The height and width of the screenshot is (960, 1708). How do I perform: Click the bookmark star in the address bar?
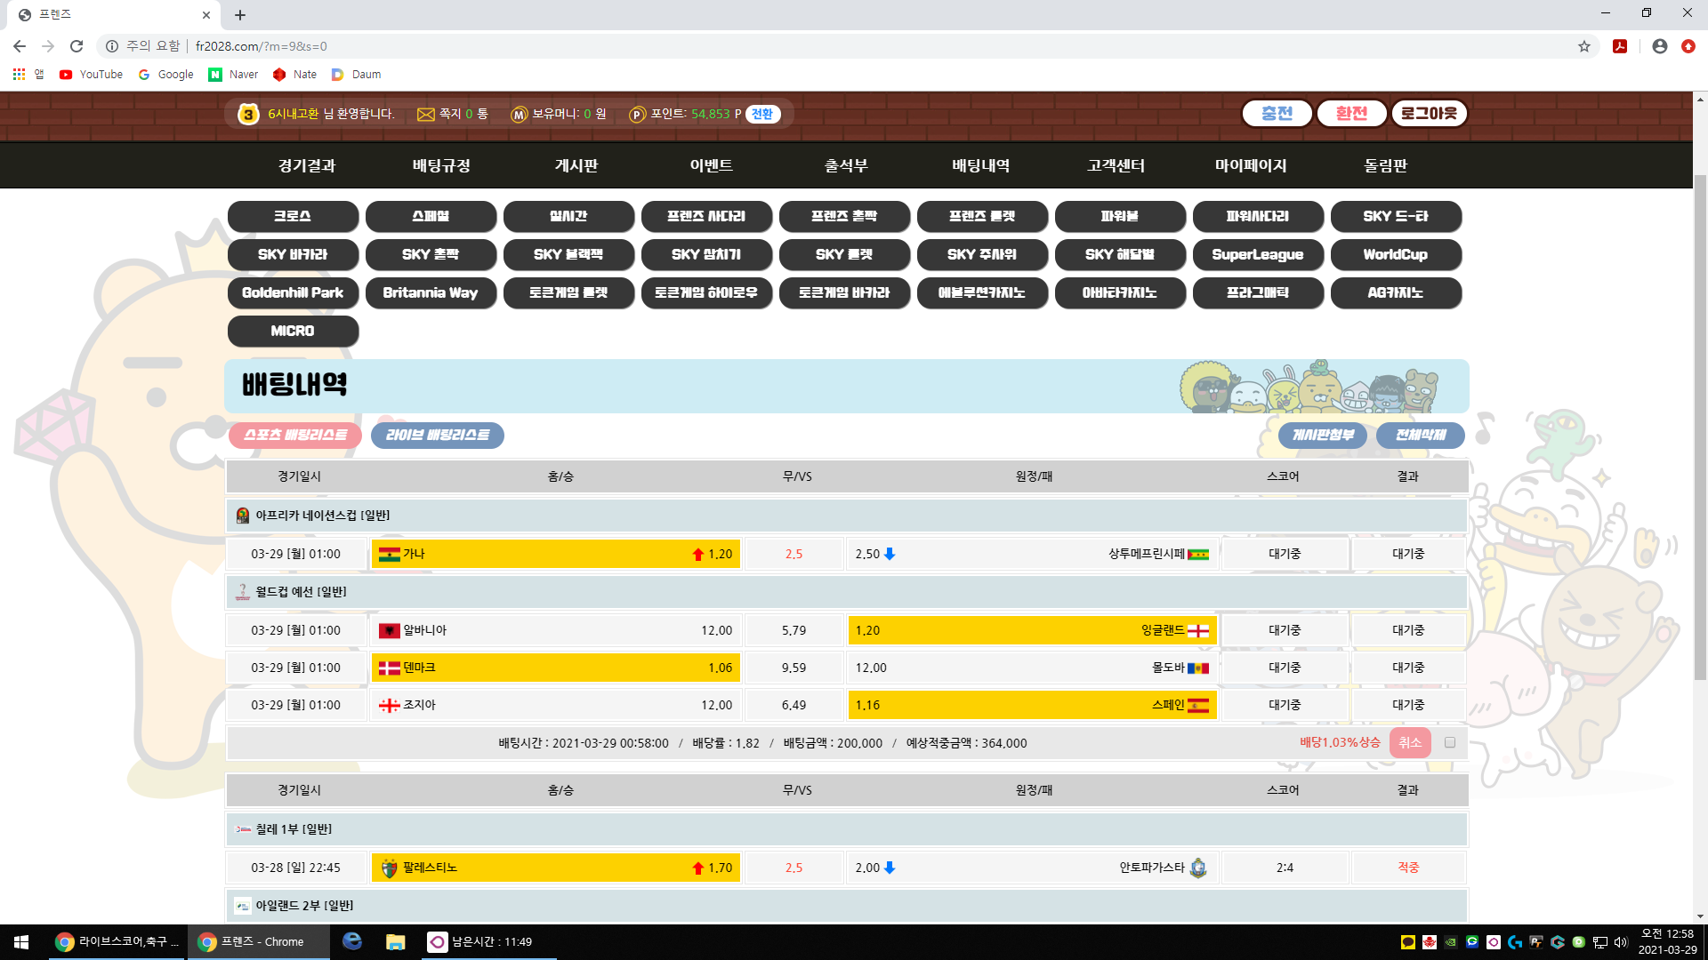pos(1583,46)
